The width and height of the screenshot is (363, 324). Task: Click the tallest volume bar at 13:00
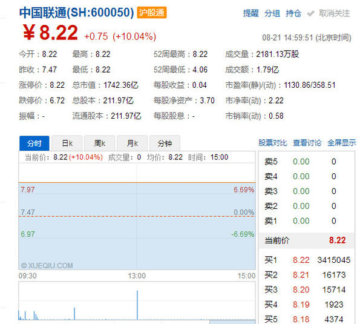pyautogui.click(x=137, y=305)
